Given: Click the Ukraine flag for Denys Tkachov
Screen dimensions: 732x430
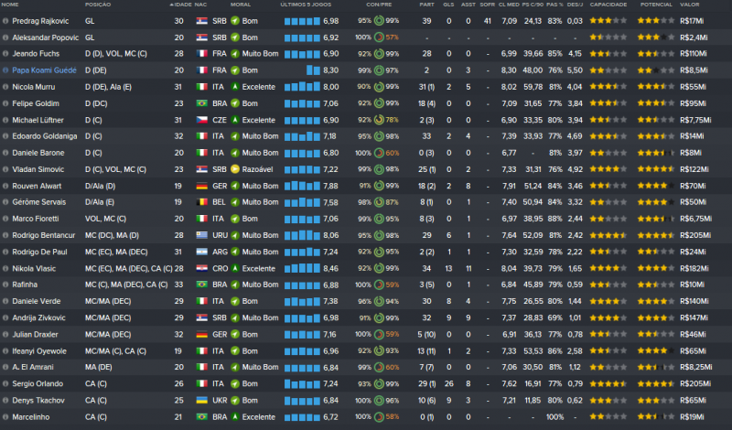Looking at the screenshot, I should [x=199, y=400].
